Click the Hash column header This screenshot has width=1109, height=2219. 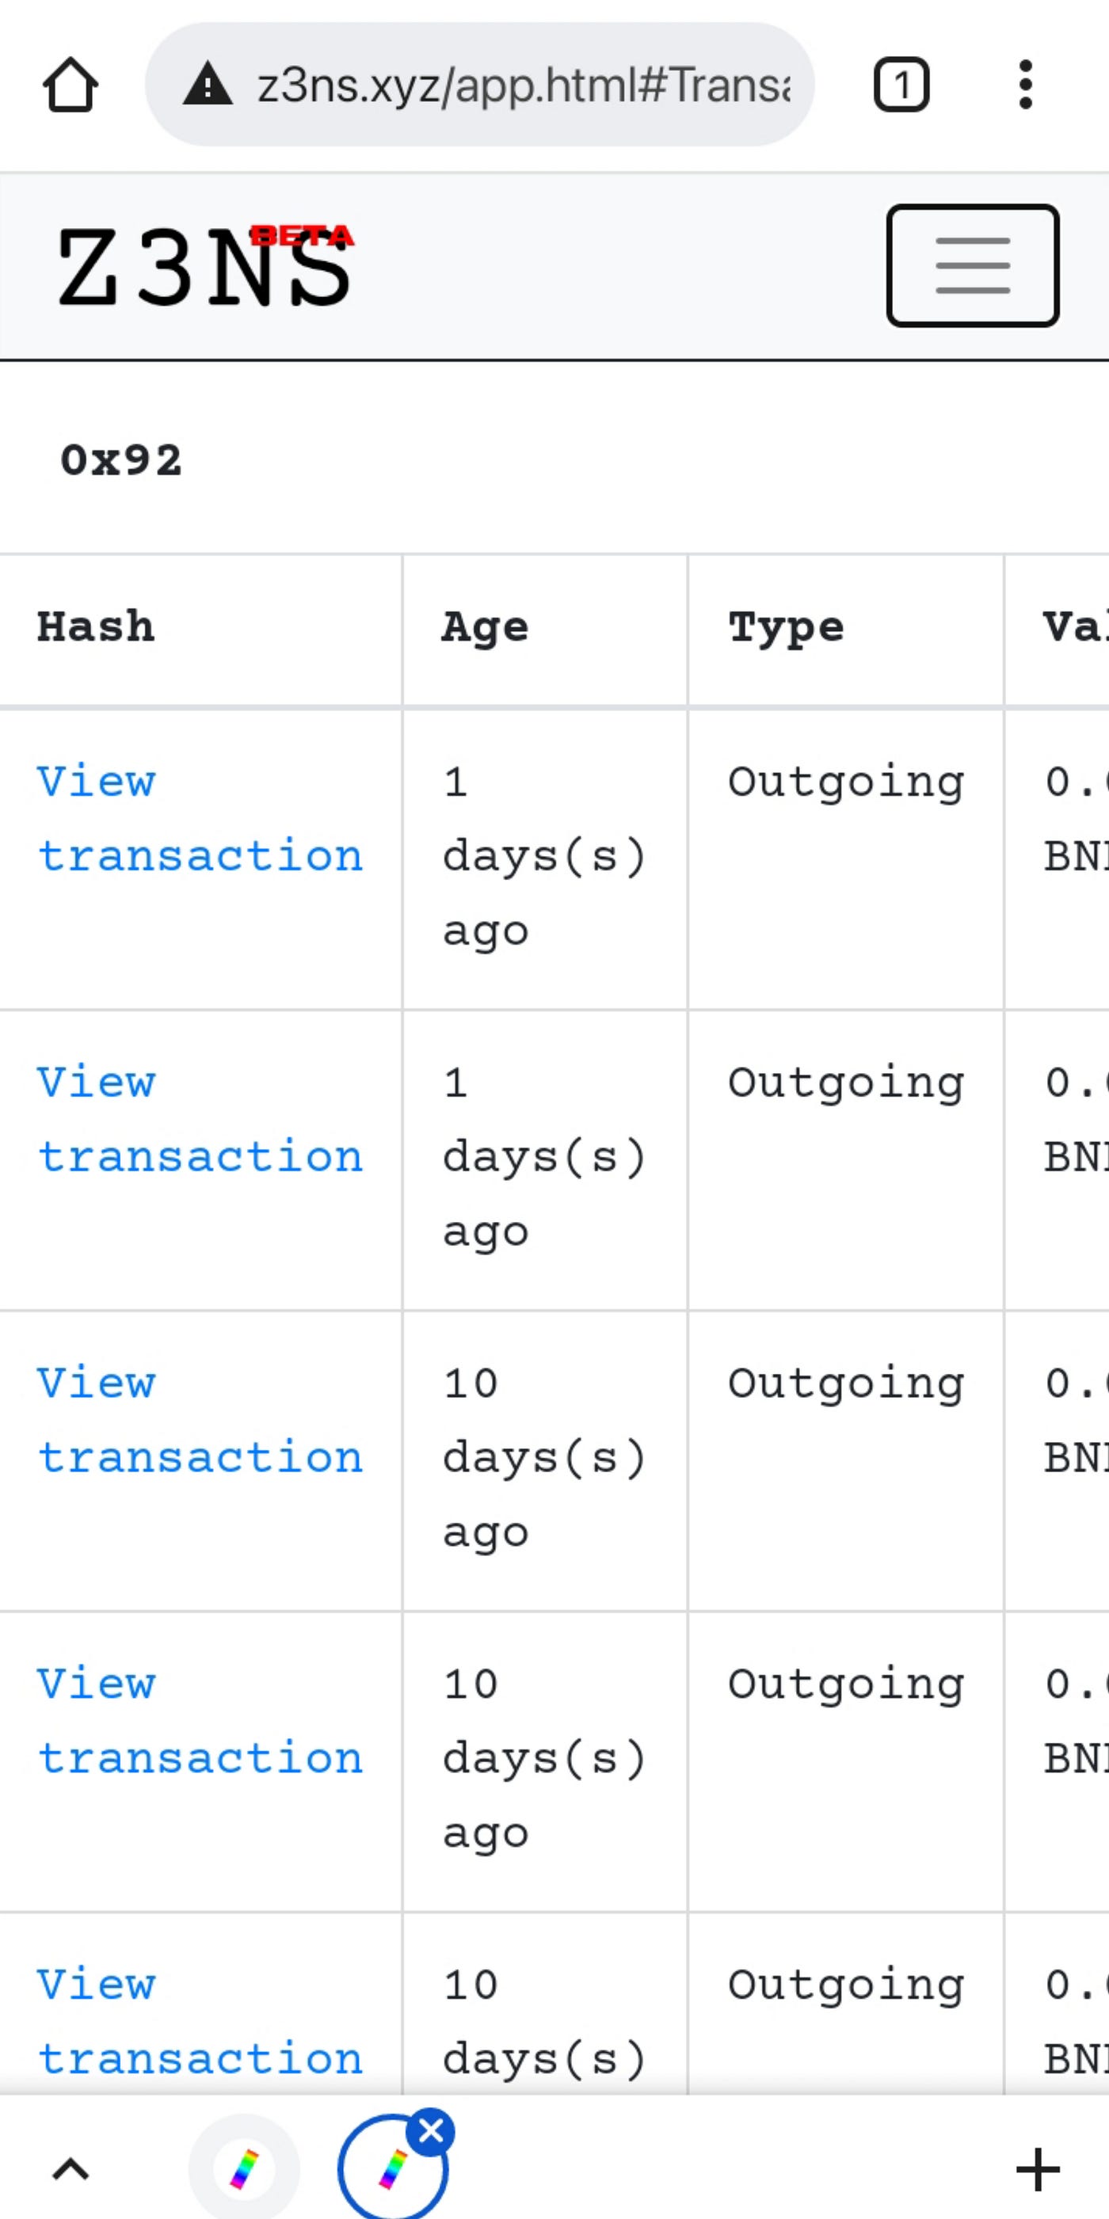[96, 627]
